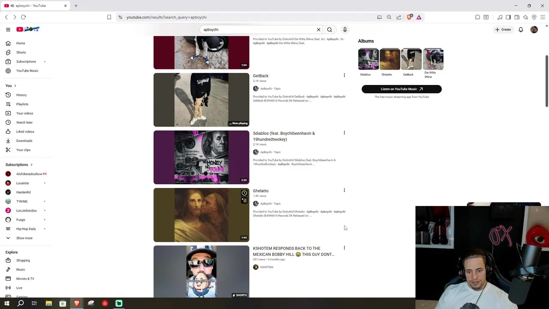This screenshot has width=549, height=309.
Task: Bookmark this page in the address bar
Action: click(x=109, y=17)
